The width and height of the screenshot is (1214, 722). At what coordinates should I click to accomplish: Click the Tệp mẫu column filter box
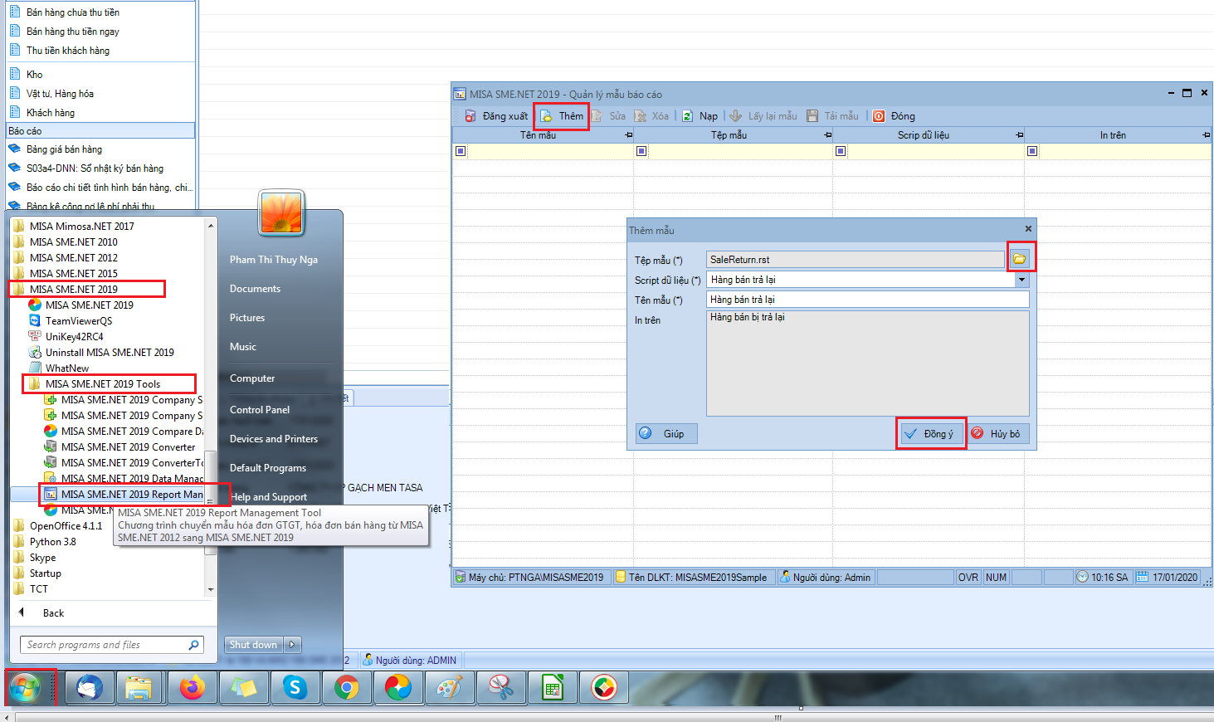641,151
